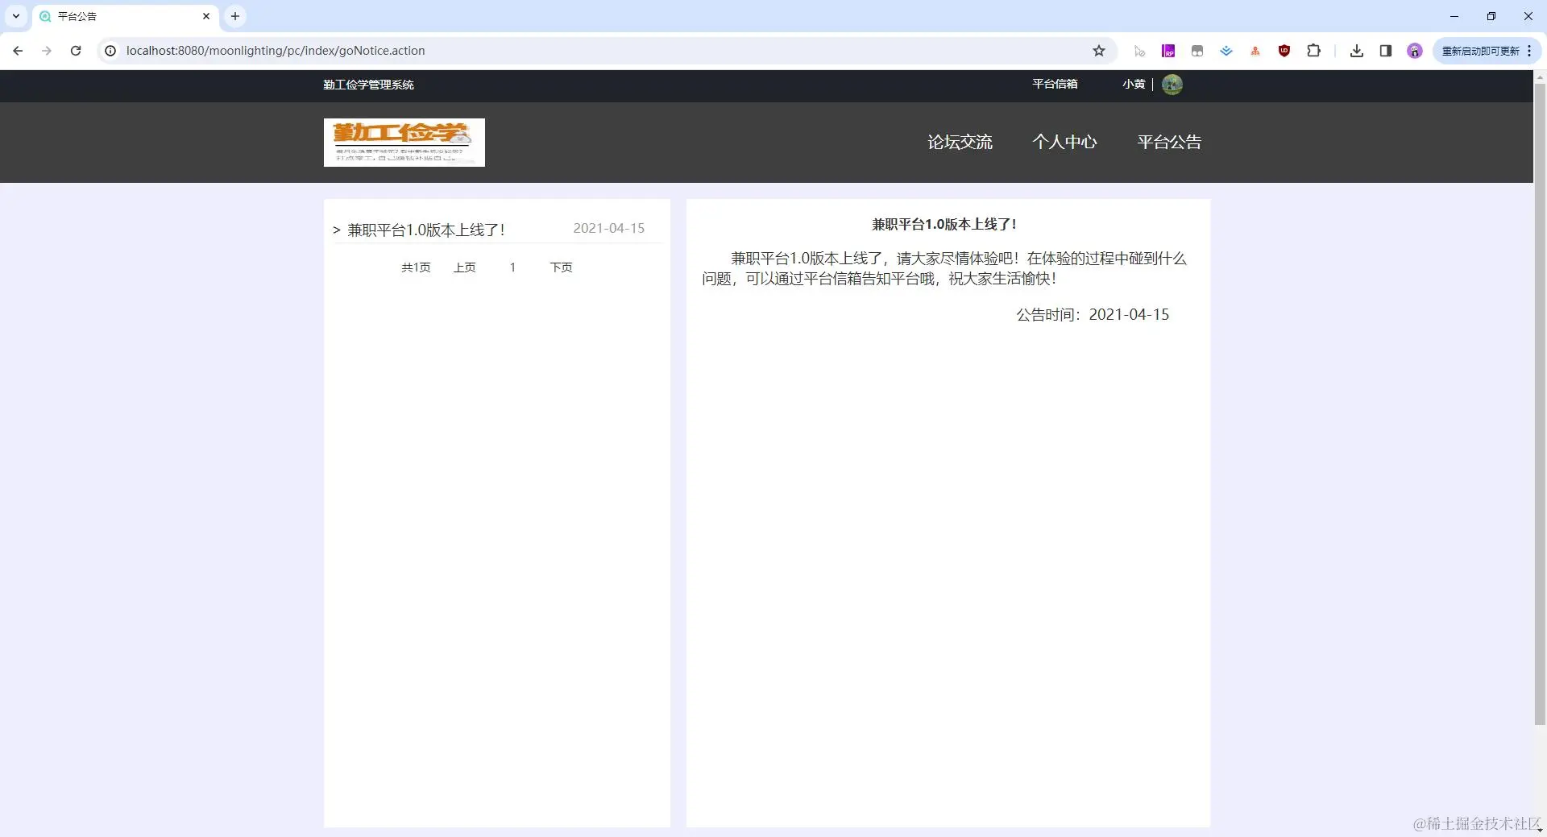Click the username 小黄

tap(1134, 84)
